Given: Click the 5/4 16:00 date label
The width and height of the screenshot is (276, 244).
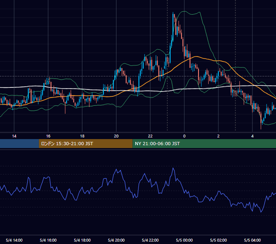Looking at the screenshot, I should point(48,240).
